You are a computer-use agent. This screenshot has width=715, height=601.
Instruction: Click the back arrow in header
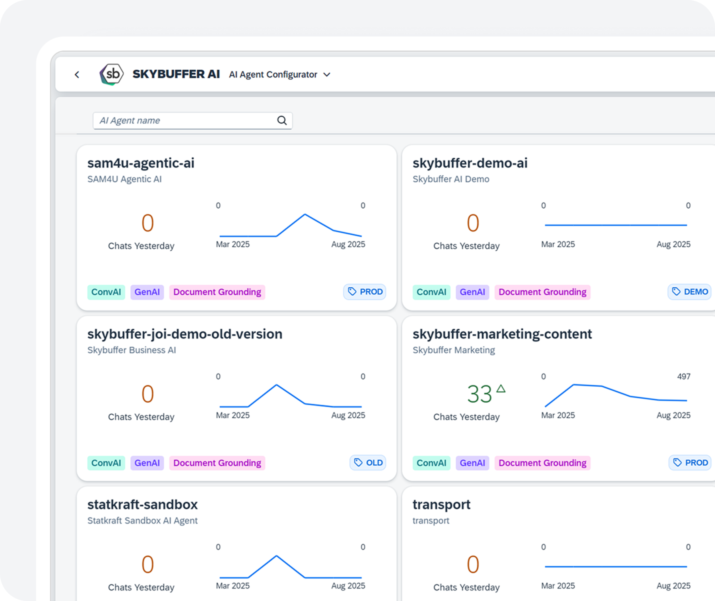click(77, 75)
